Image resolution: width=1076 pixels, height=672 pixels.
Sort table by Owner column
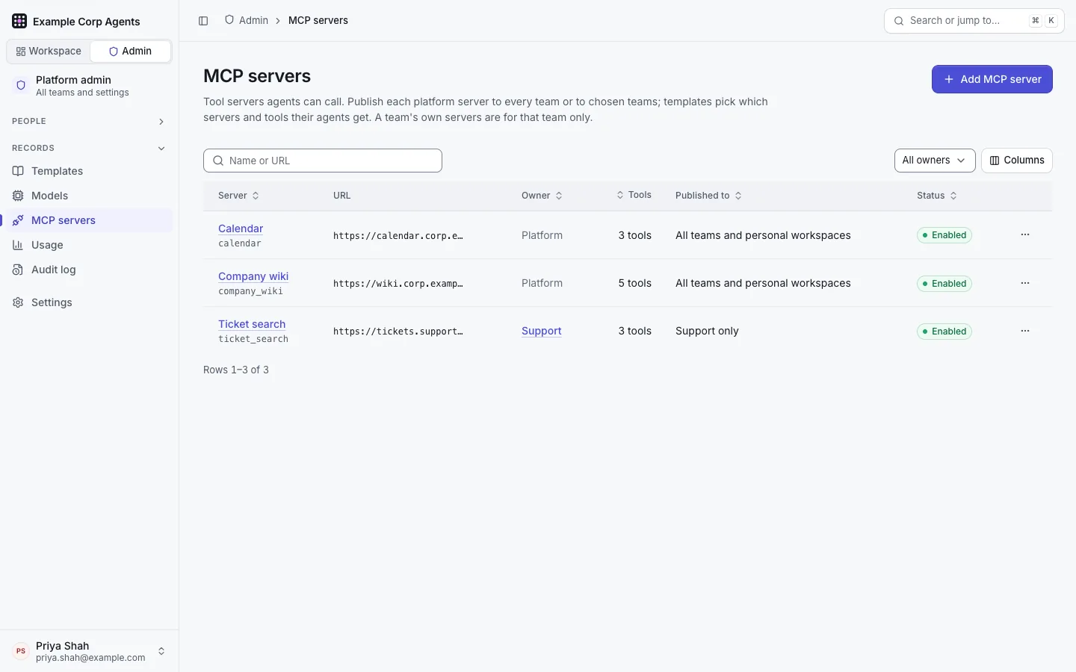click(x=542, y=196)
